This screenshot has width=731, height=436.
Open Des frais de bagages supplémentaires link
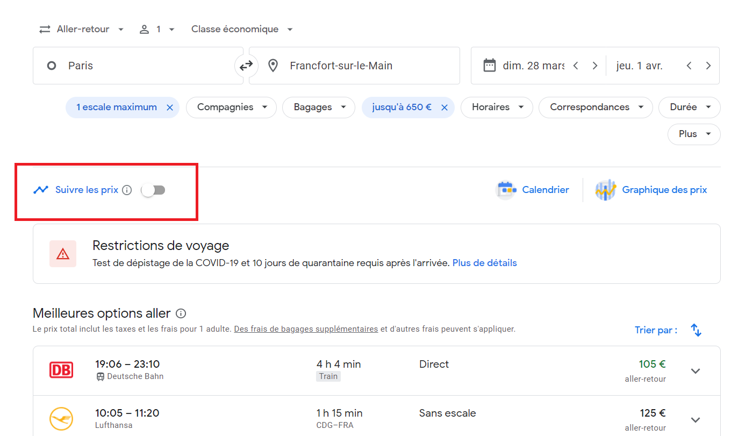click(306, 329)
